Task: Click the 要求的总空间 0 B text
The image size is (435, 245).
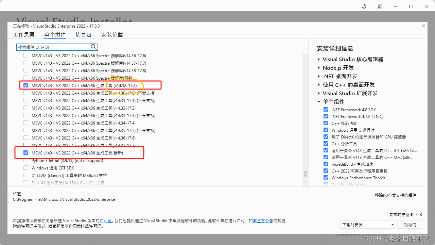Action: [x=405, y=214]
